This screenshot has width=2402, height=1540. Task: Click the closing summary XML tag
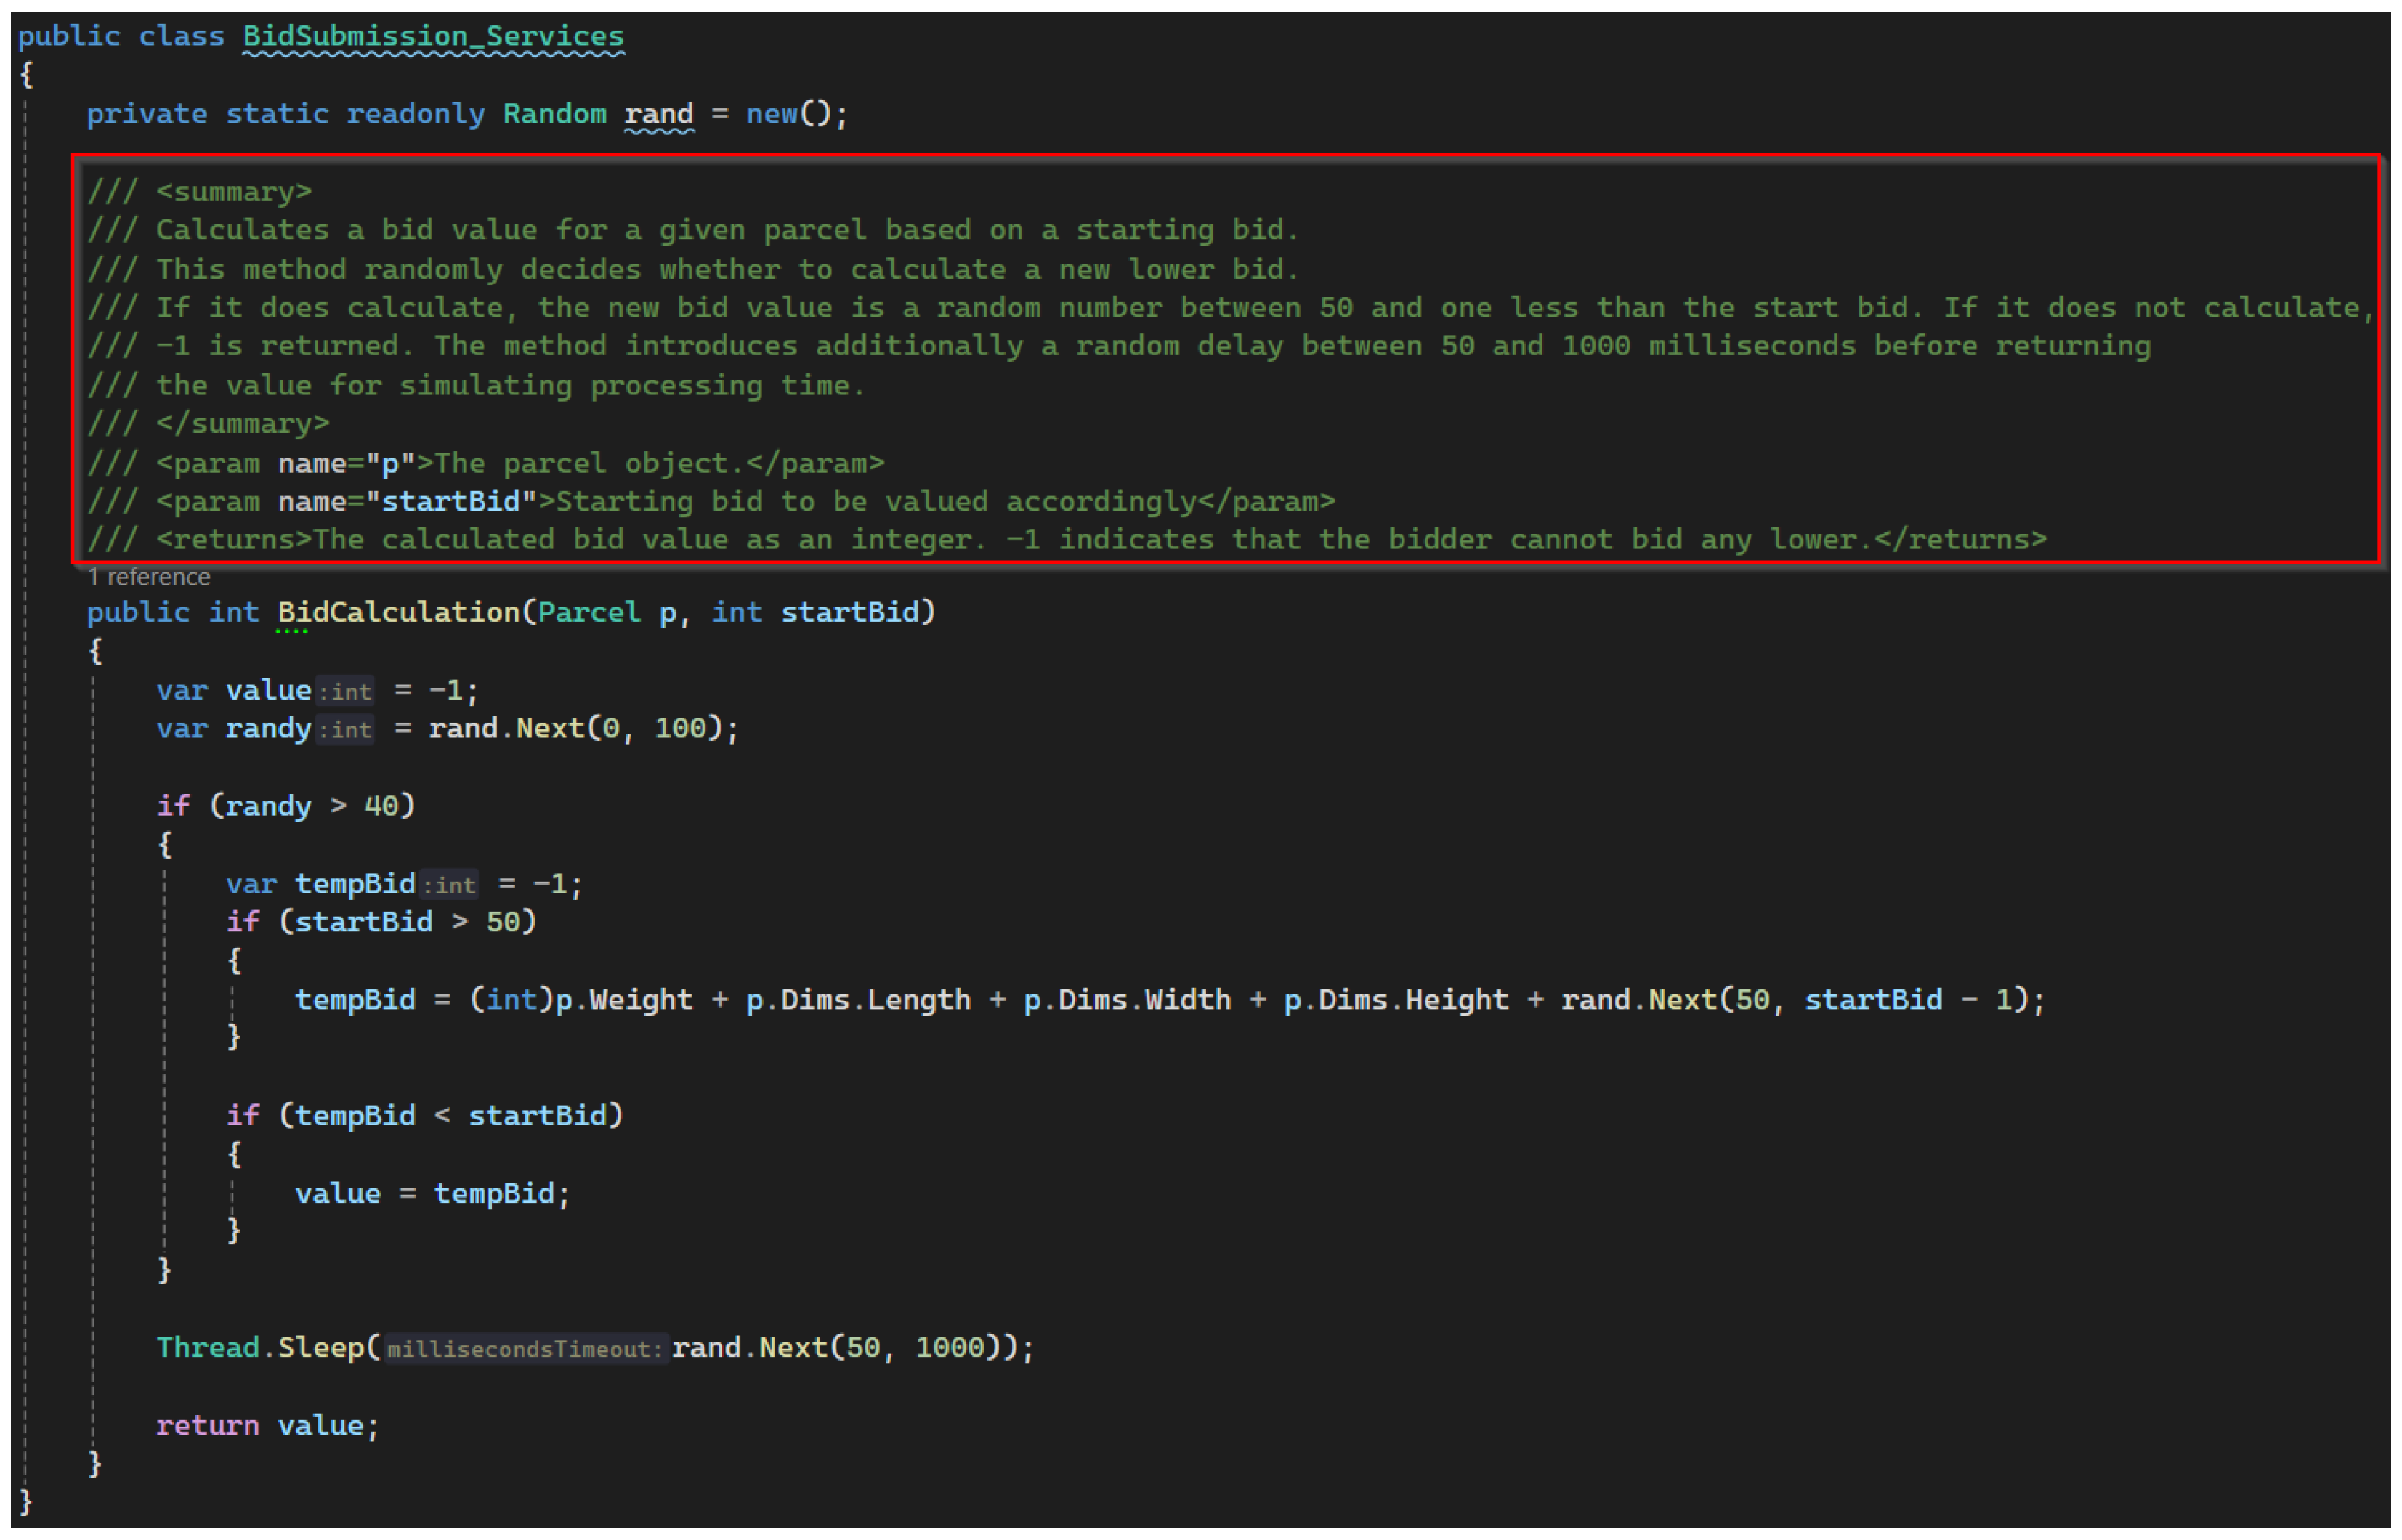[x=242, y=424]
